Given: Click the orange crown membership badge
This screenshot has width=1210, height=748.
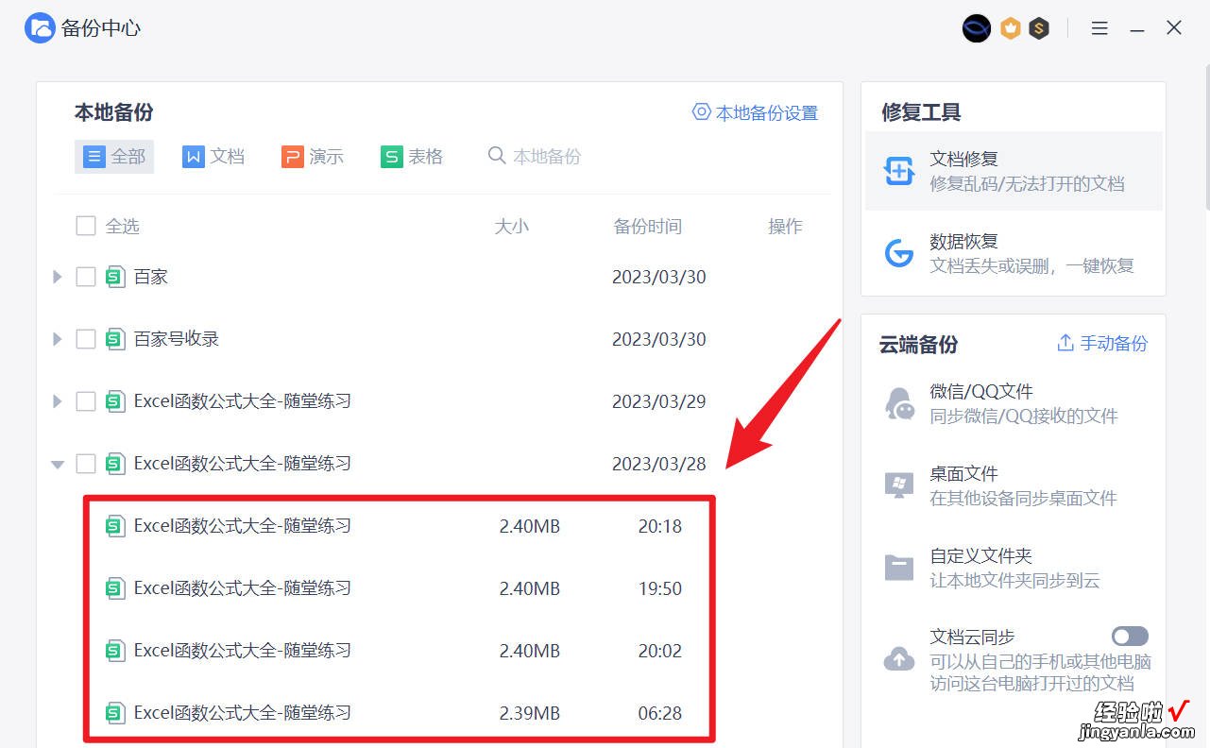Looking at the screenshot, I should pyautogui.click(x=1011, y=28).
